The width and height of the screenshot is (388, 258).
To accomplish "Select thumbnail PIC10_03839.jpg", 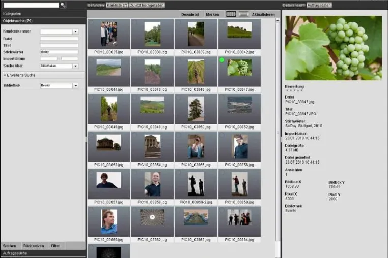I will coord(196,34).
